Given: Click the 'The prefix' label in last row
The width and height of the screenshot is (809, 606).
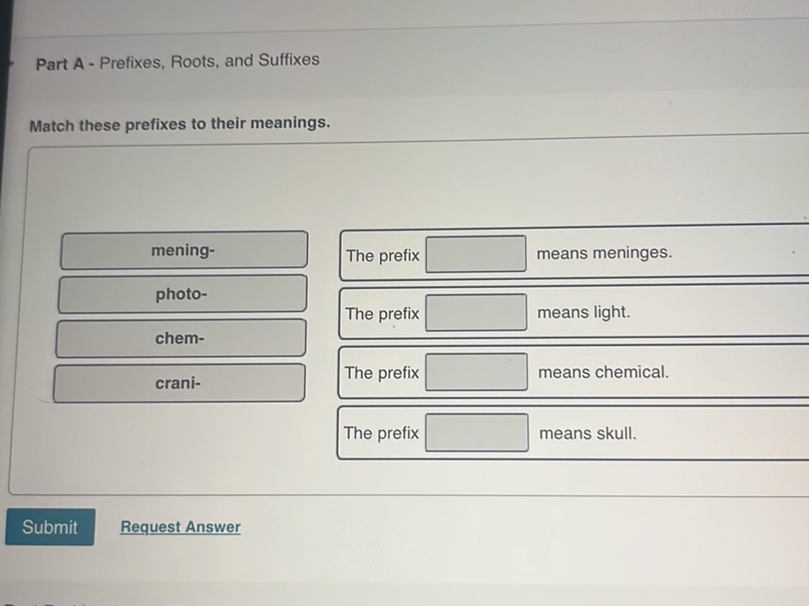Looking at the screenshot, I should click(381, 433).
